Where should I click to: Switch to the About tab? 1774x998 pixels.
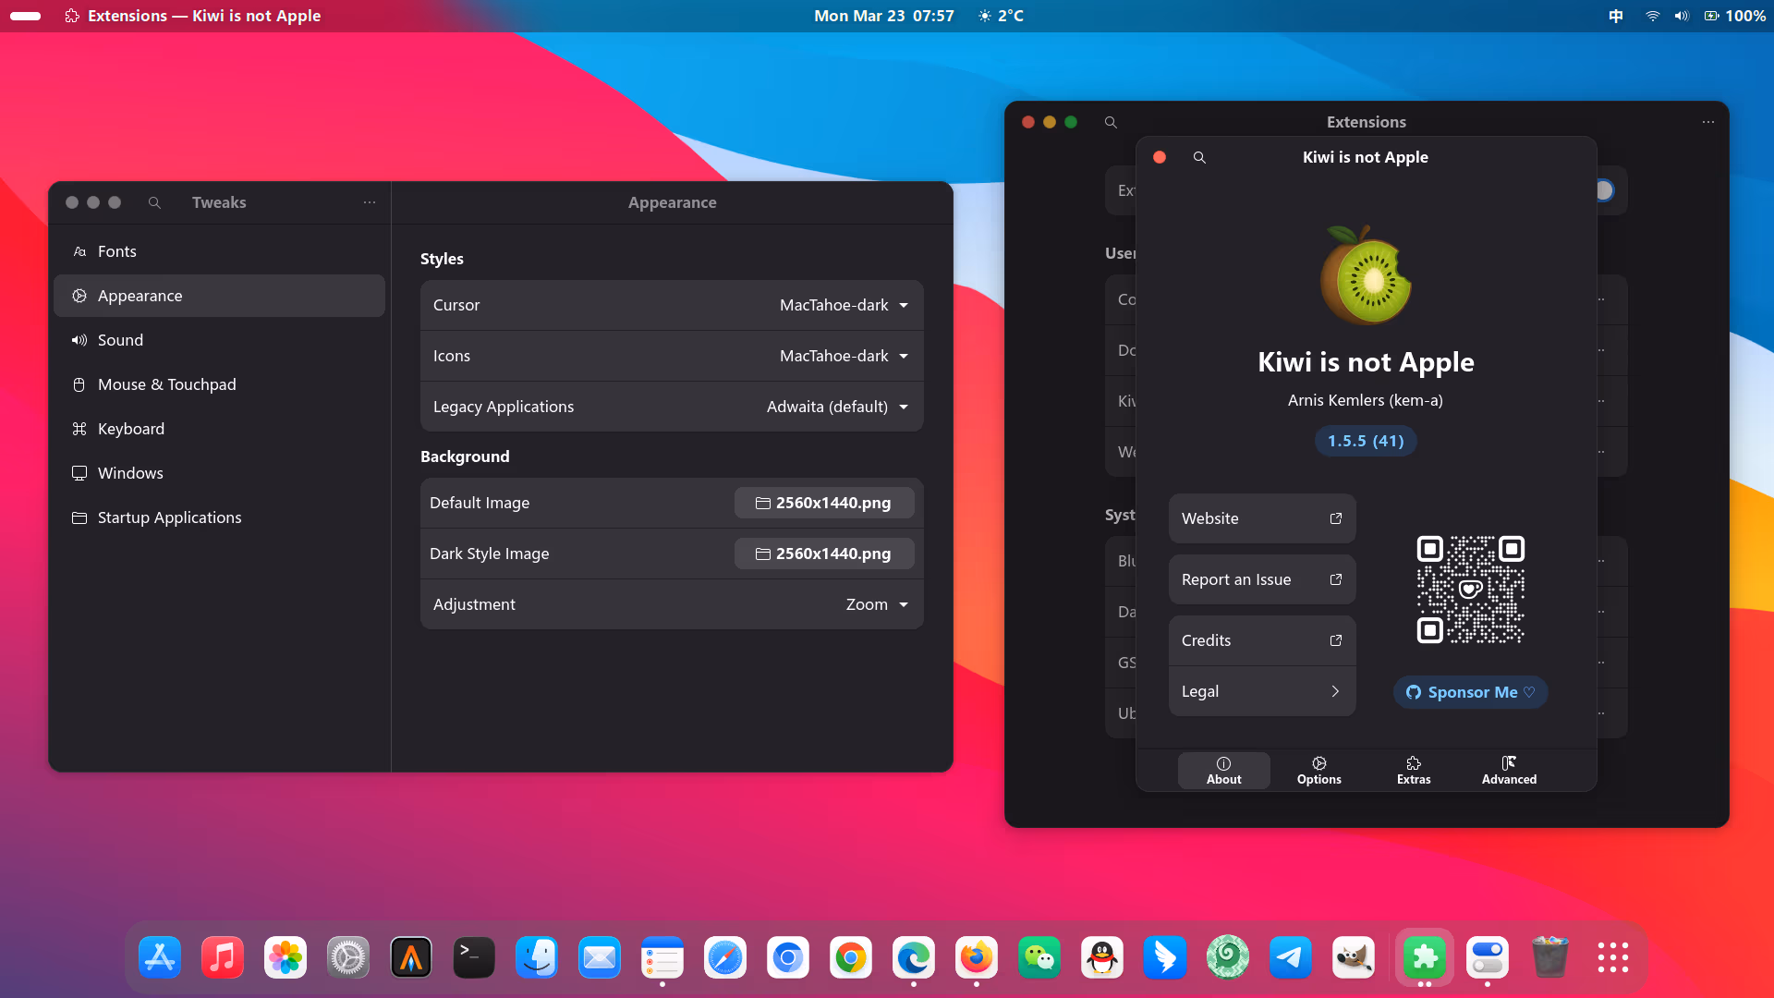click(x=1224, y=770)
